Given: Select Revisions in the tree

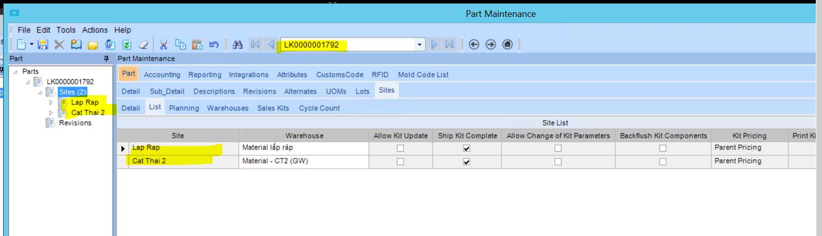Looking at the screenshot, I should [75, 123].
